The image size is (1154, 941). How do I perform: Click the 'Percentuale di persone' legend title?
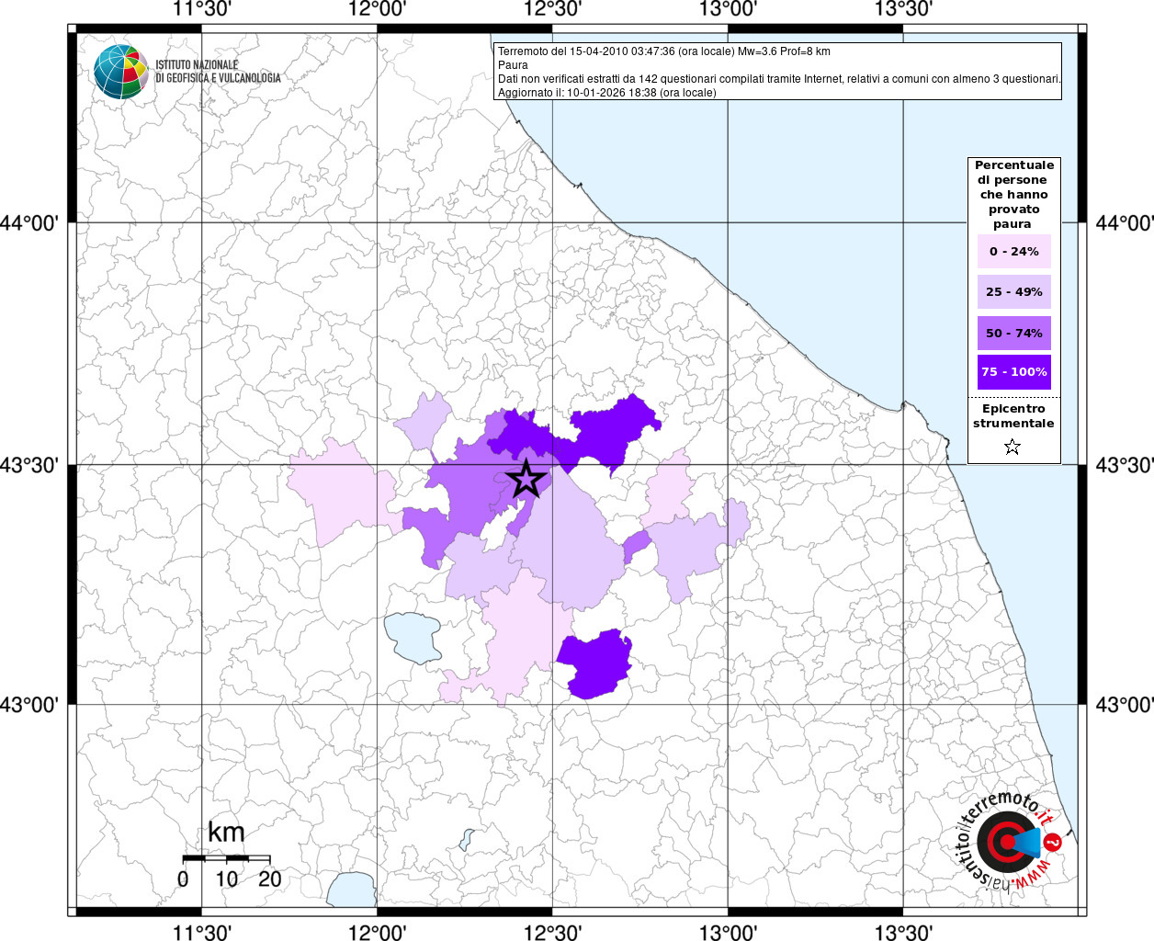click(x=1013, y=194)
